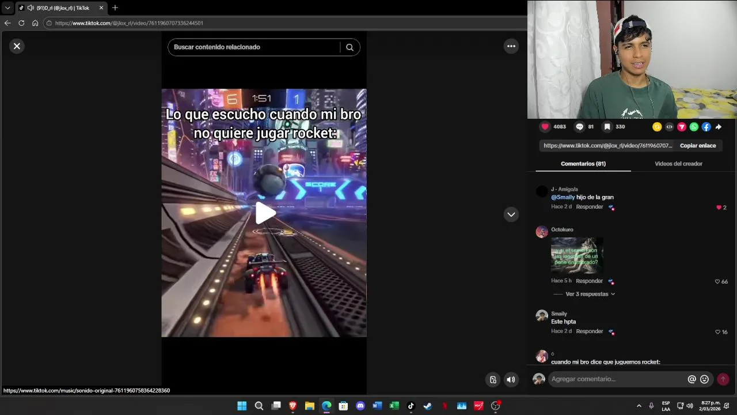Open TikTok app from taskbar
This screenshot has height=415, width=737.
click(x=411, y=406)
